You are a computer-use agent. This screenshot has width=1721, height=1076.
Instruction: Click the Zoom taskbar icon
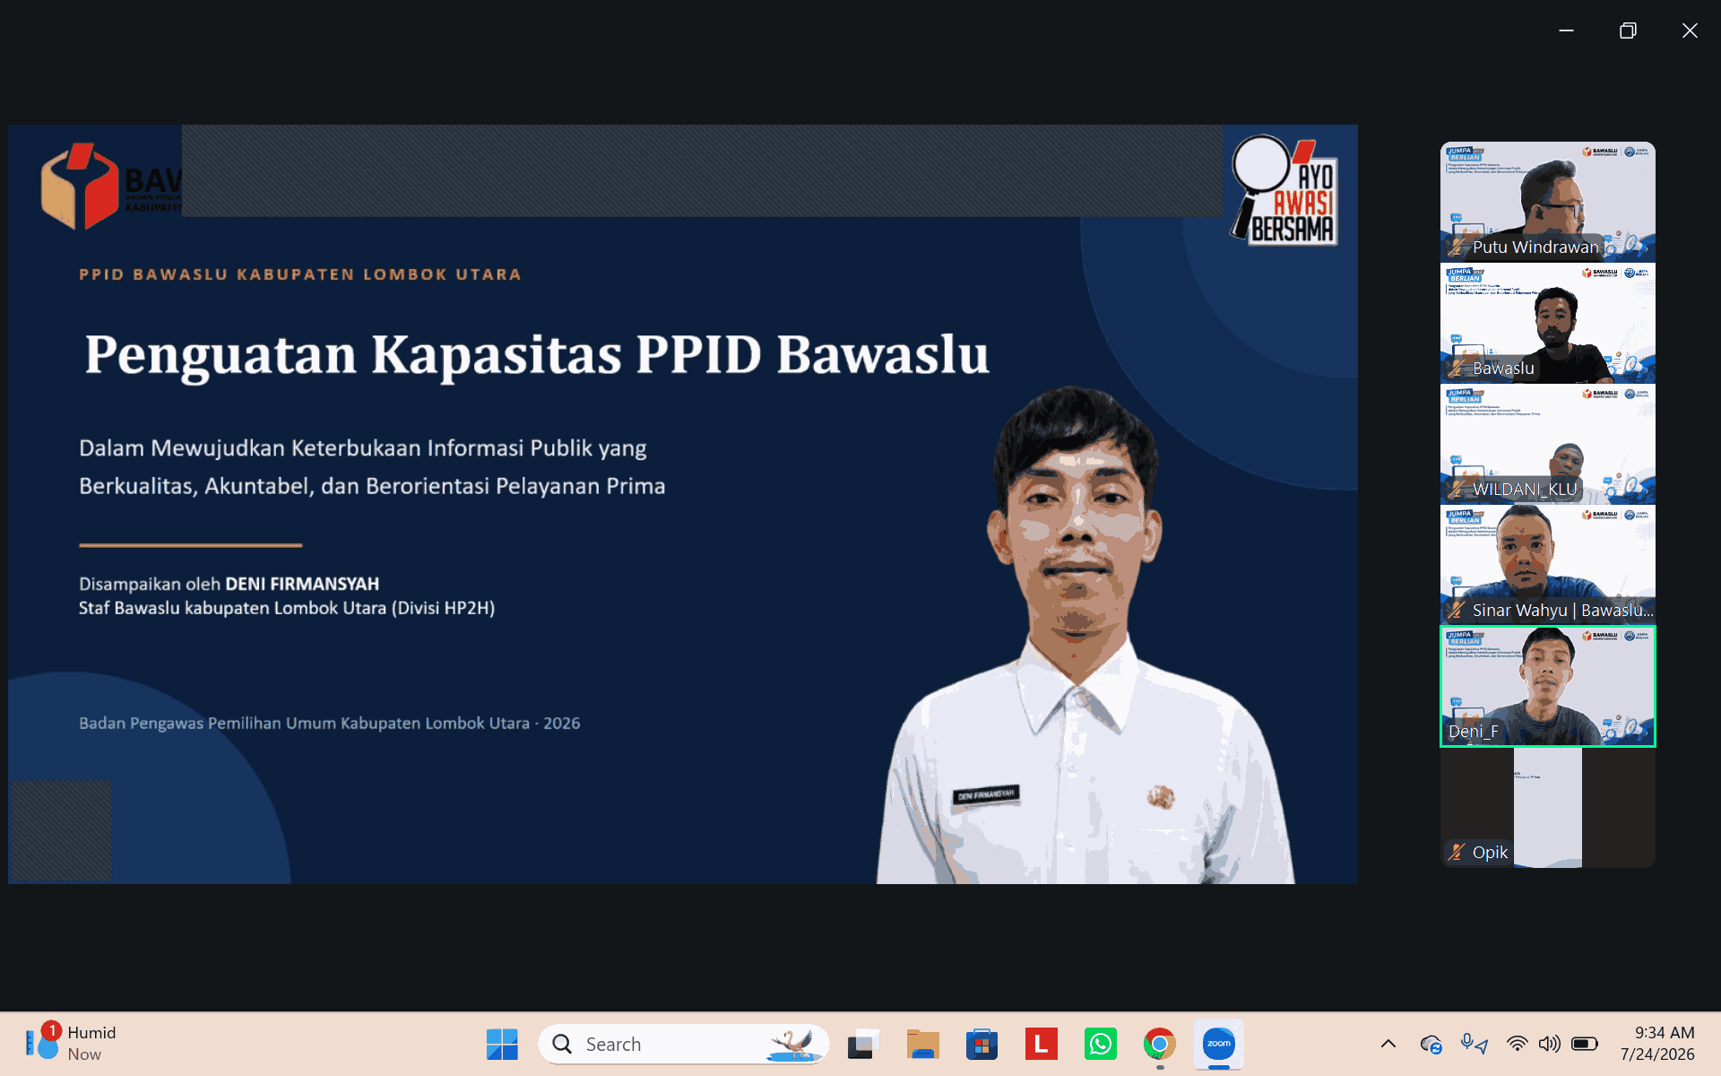click(x=1218, y=1044)
